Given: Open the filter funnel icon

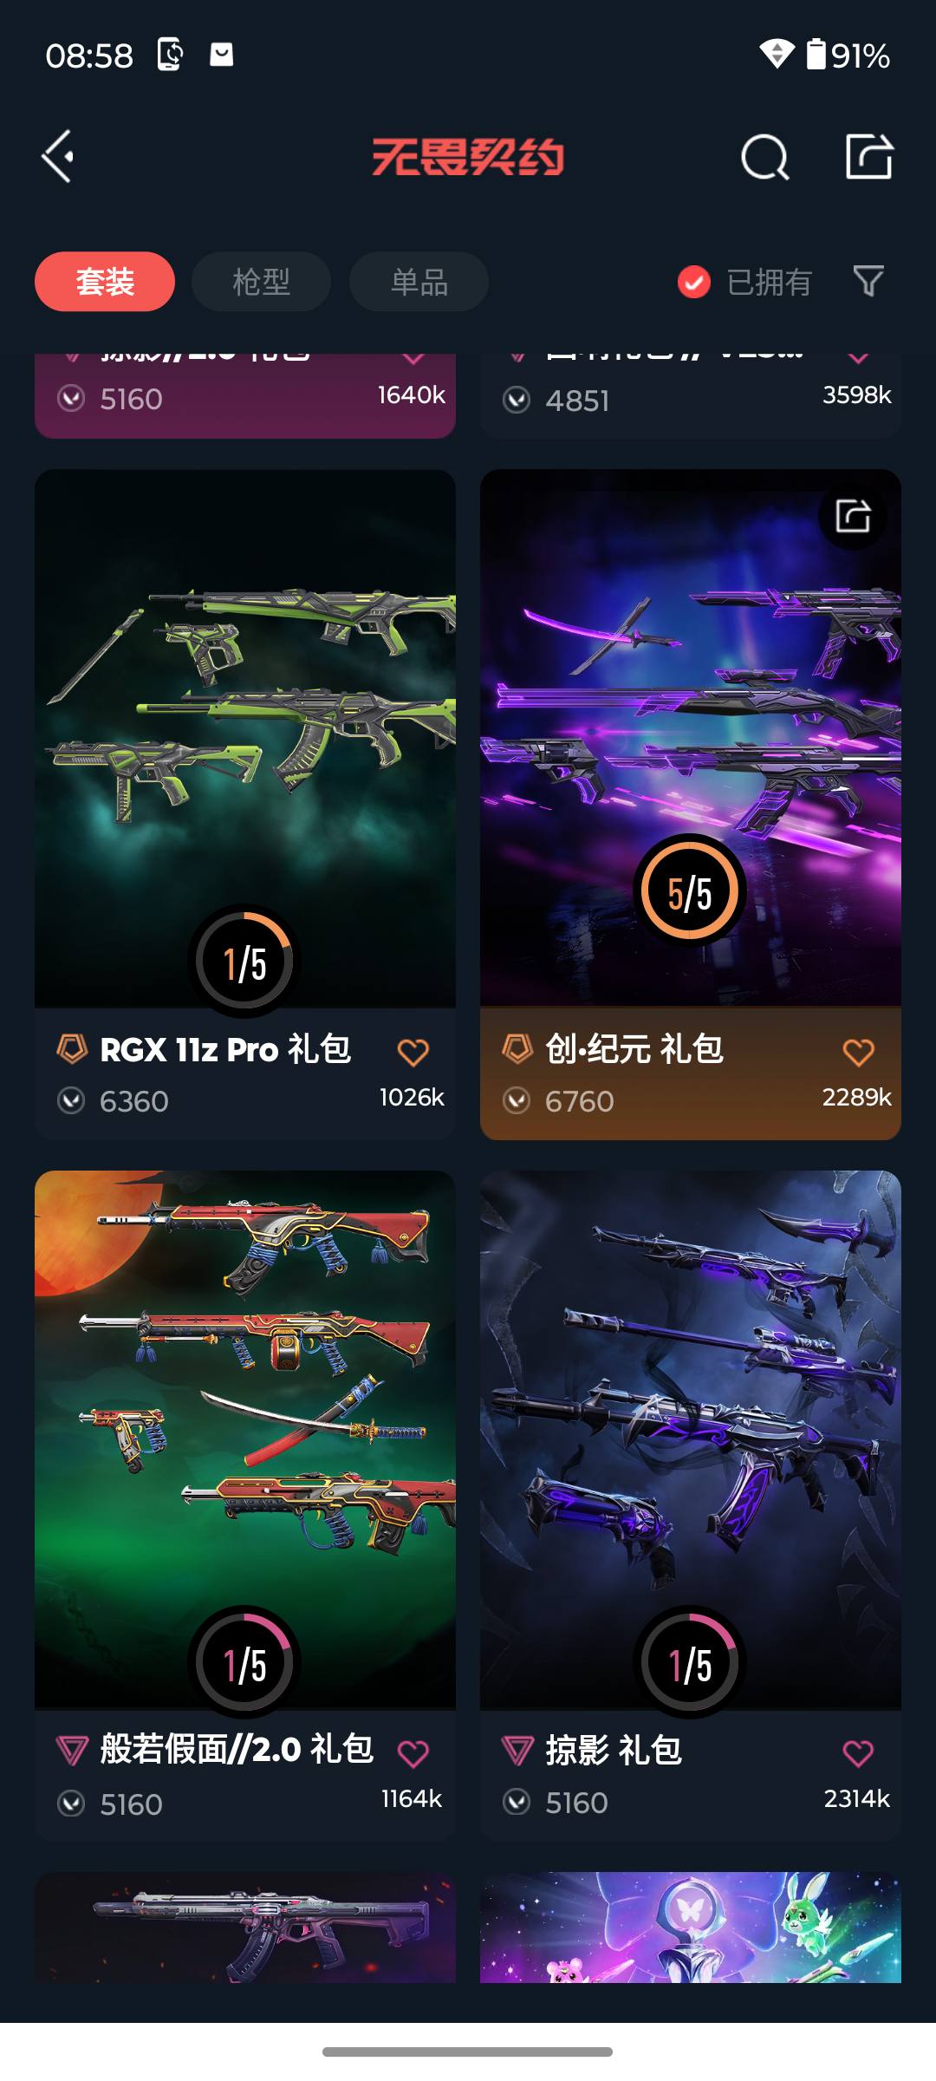Looking at the screenshot, I should click(868, 281).
